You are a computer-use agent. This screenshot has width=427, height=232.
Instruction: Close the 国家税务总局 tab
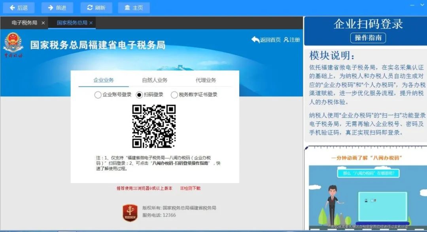91,23
